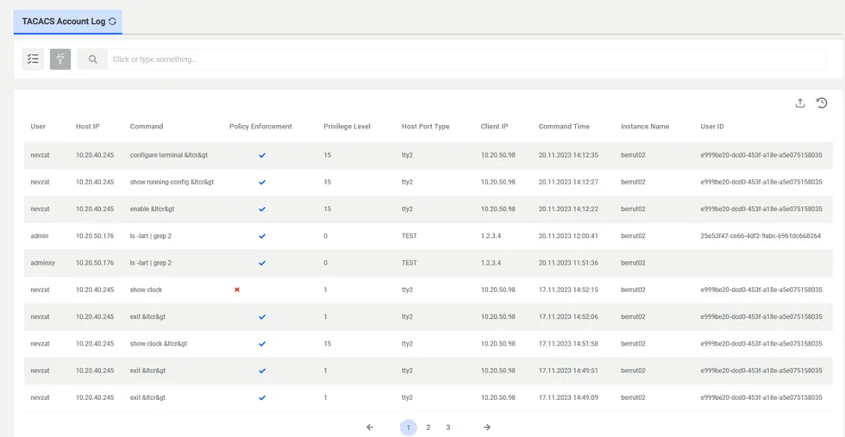Screen dimensions: 845x437
Task: Select the 'enable &ltcr&gt' command cell
Action: (152, 209)
